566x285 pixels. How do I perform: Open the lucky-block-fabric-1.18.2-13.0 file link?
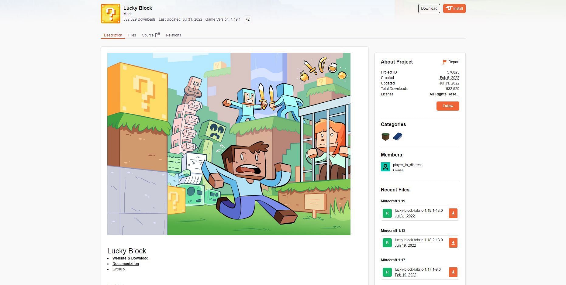[419, 240]
